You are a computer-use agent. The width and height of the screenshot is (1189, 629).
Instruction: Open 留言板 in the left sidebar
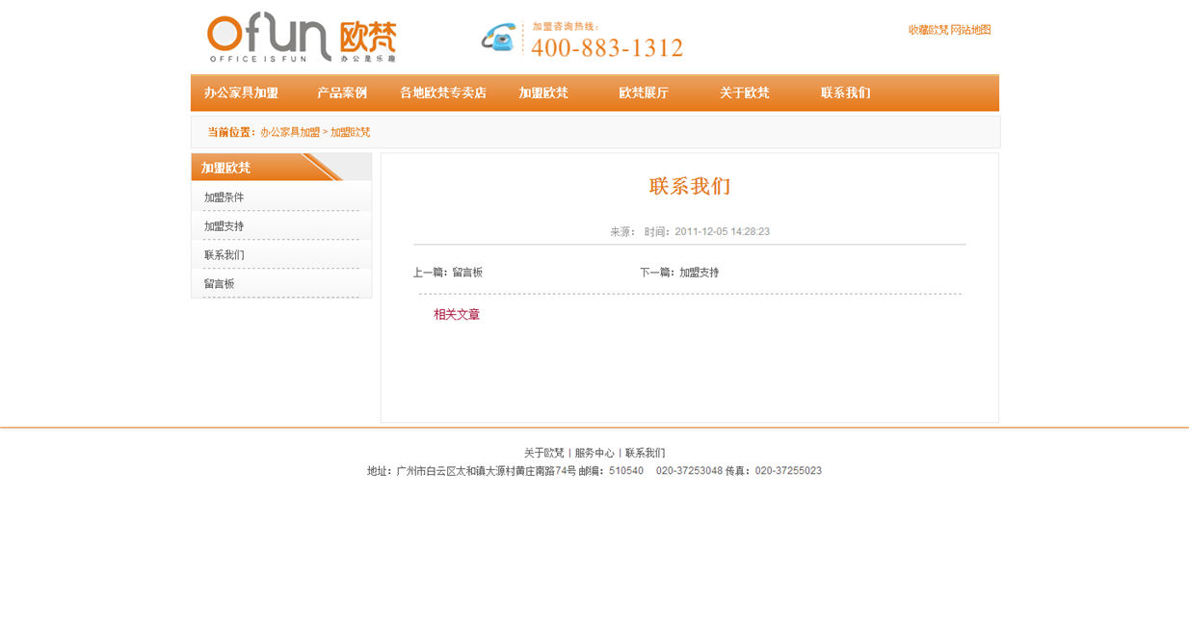(219, 284)
